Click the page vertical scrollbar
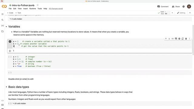The image size is (194, 109). click(193, 40)
